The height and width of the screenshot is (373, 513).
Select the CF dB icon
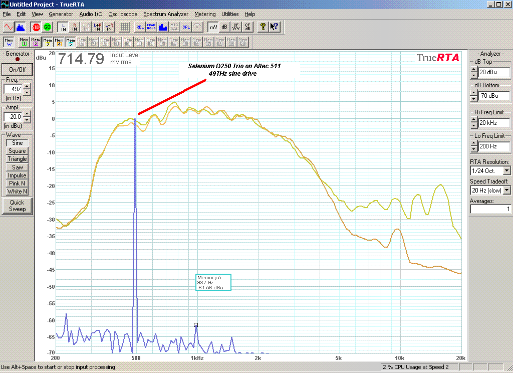[247, 27]
